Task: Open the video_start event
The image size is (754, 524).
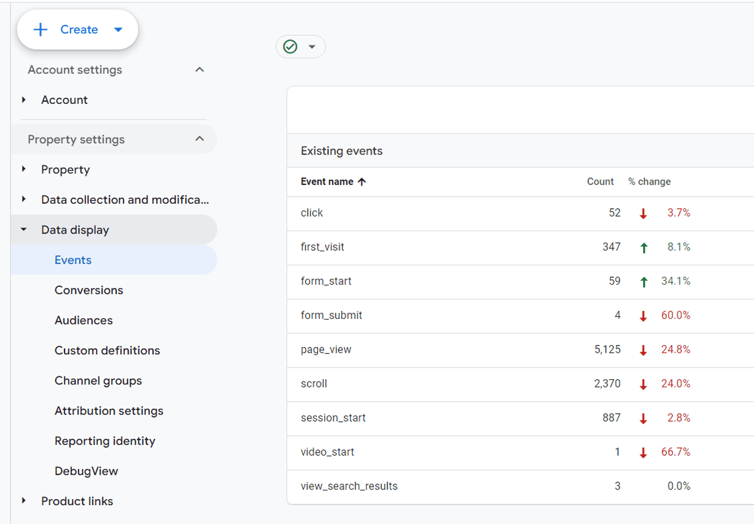Action: tap(328, 452)
